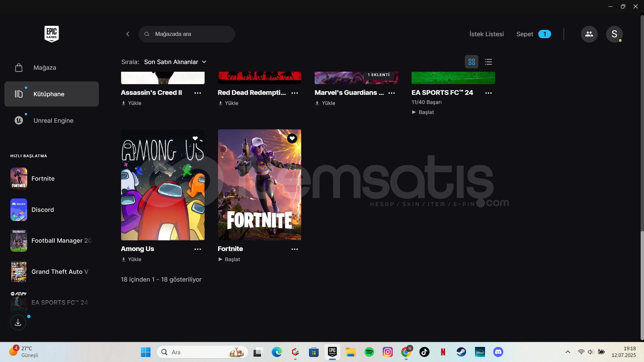Image resolution: width=644 pixels, height=362 pixels.
Task: Open Google Chrome from taskbar
Action: [406, 352]
